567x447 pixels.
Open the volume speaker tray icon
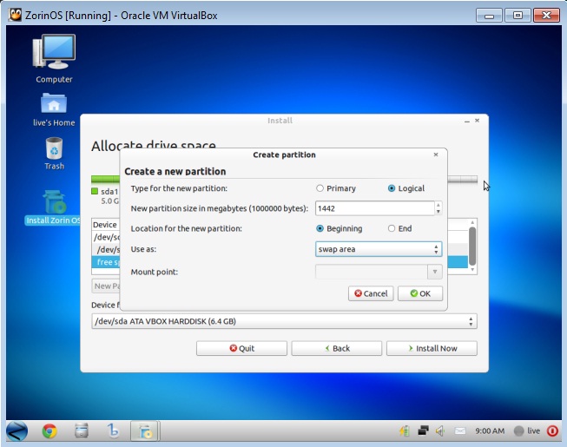[440, 431]
